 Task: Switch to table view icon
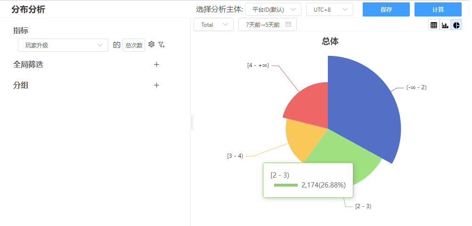coord(434,25)
